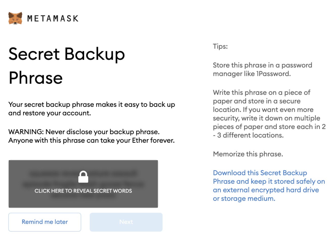Image resolution: width=334 pixels, height=248 pixels.
Task: Click the MetaMask fox logo
Action: [15, 18]
